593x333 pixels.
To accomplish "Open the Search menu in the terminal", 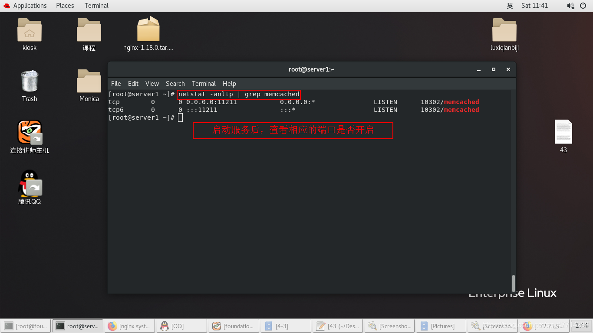I will 175,84.
